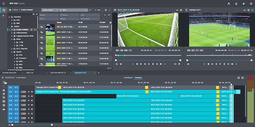Open the filter row more options ellipsis
This screenshot has width=255, height=127.
[109, 15]
